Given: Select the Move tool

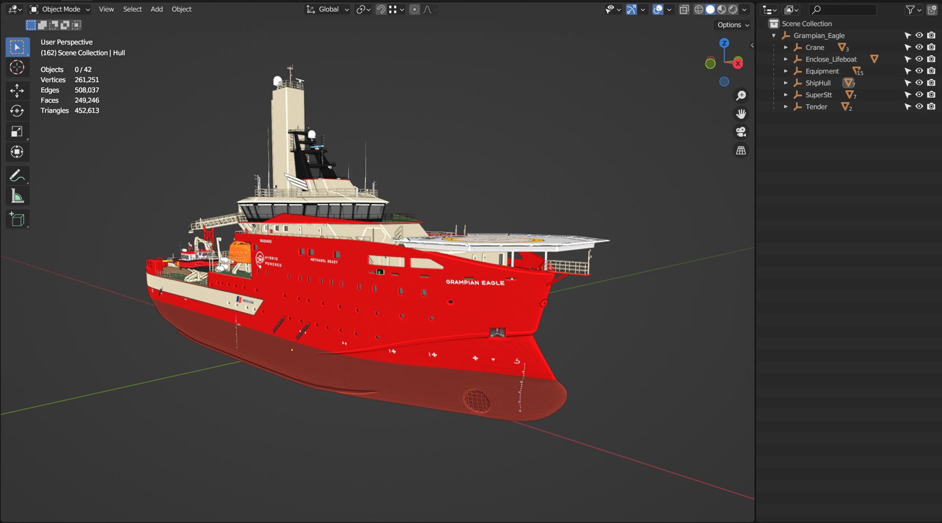Looking at the screenshot, I should (17, 91).
